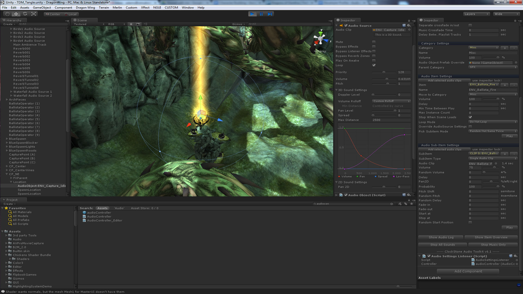Open the GameObject menu
This screenshot has width=523, height=294.
coord(42,8)
